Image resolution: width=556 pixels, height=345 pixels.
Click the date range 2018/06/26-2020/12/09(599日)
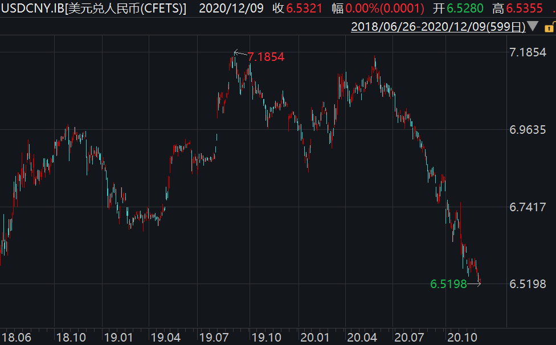pyautogui.click(x=438, y=27)
